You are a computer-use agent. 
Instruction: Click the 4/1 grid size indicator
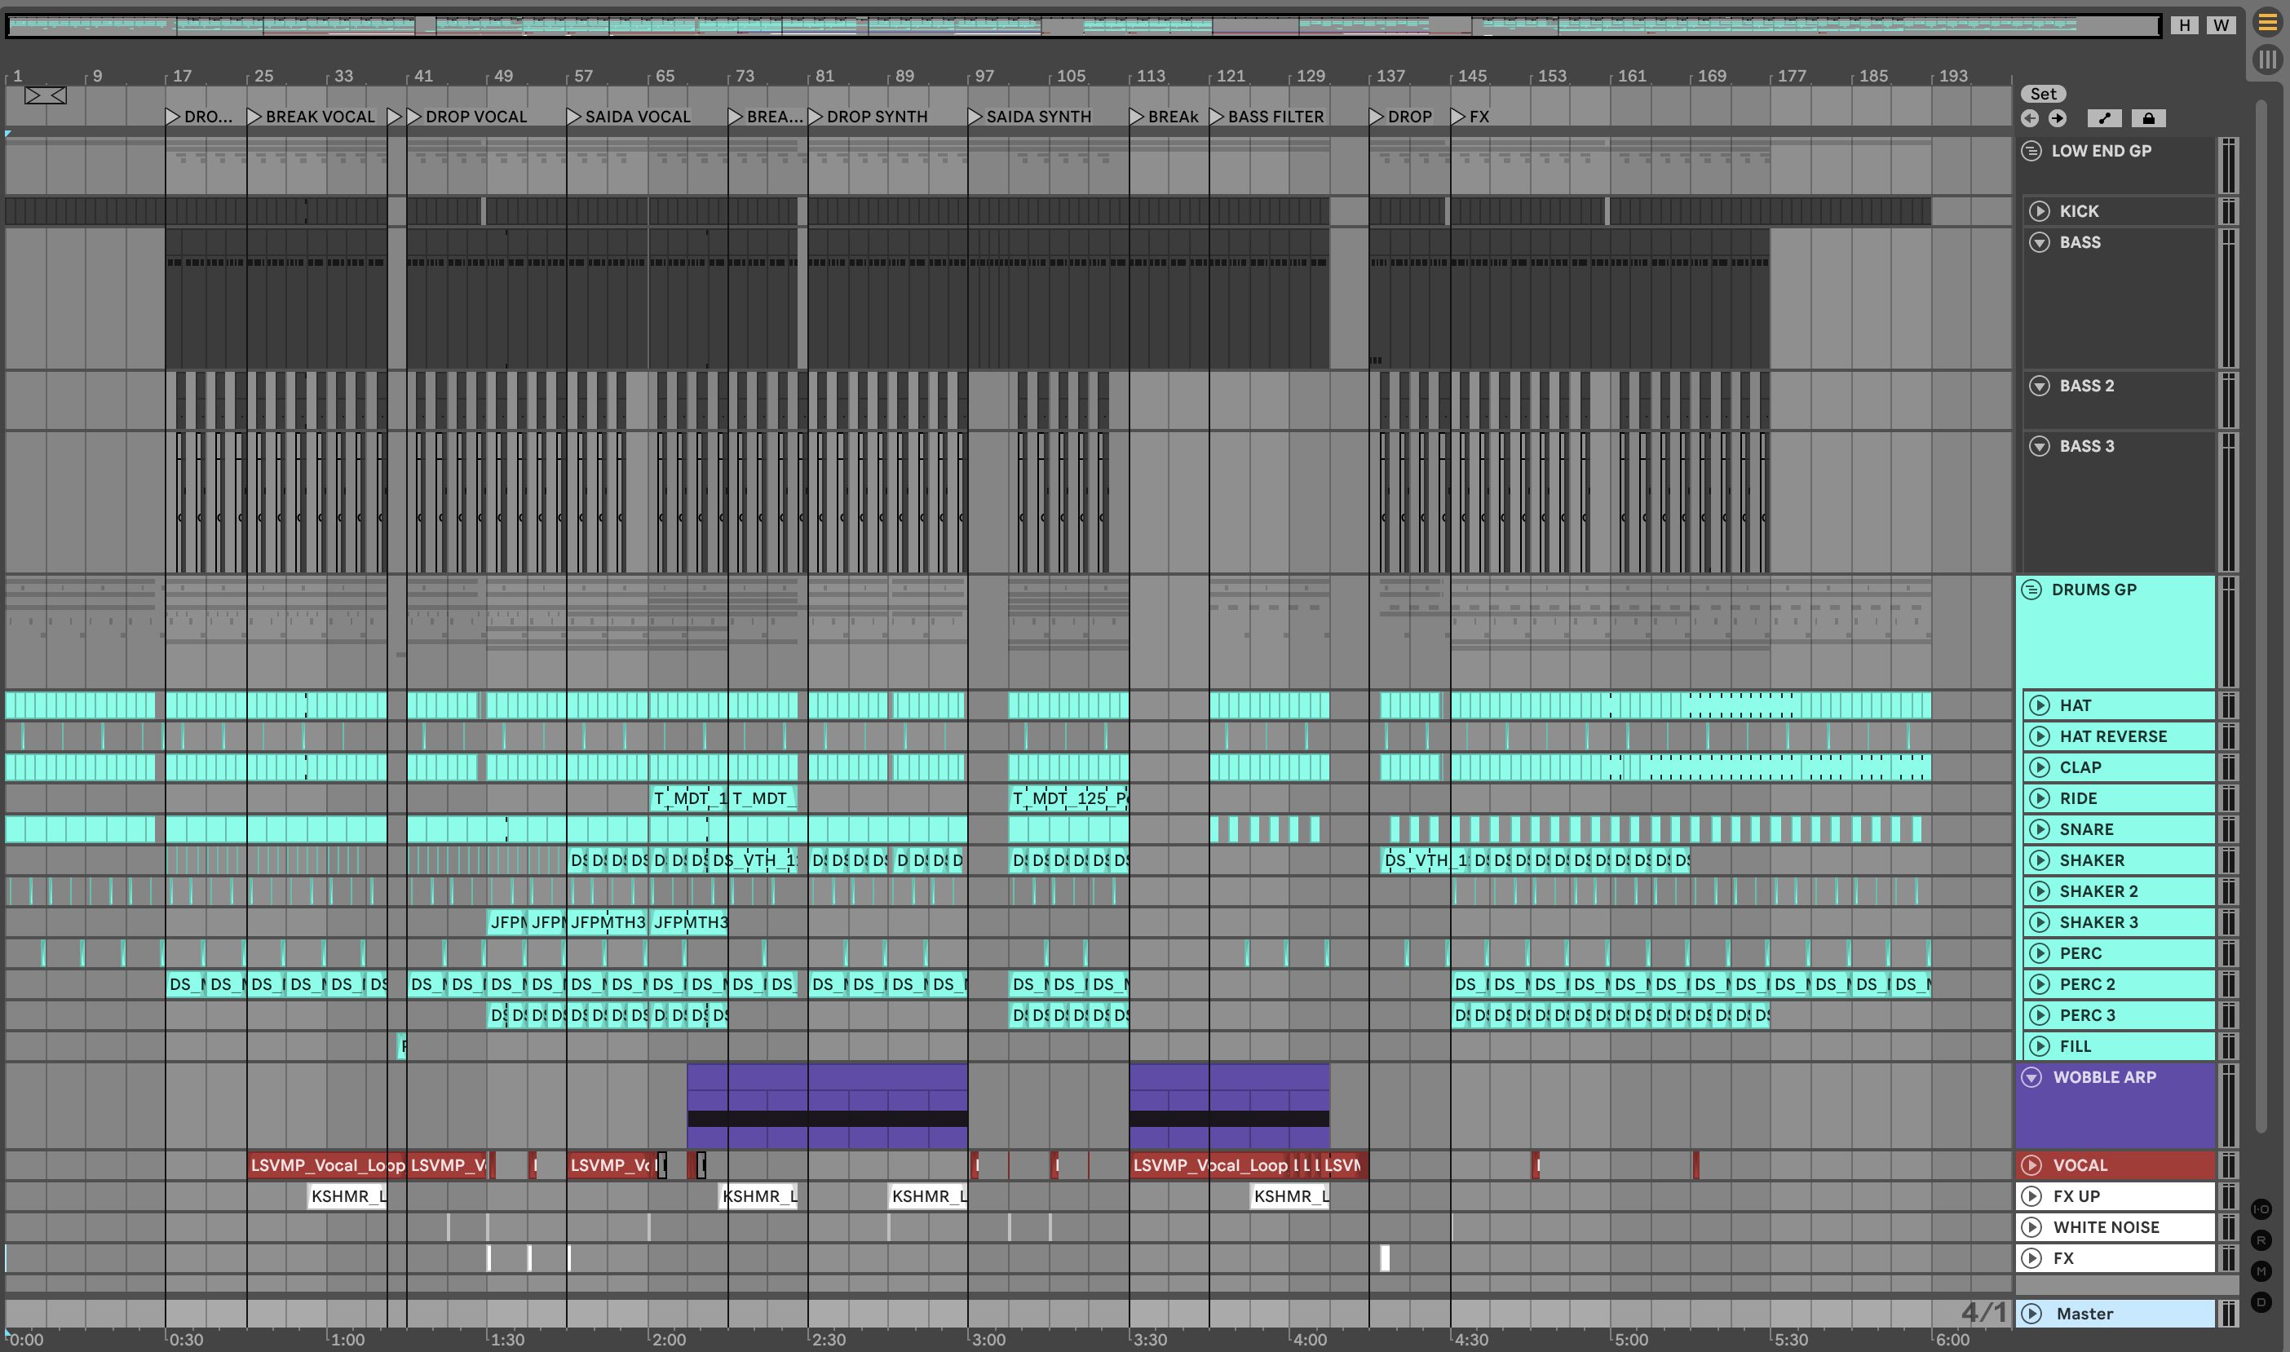(x=1983, y=1313)
